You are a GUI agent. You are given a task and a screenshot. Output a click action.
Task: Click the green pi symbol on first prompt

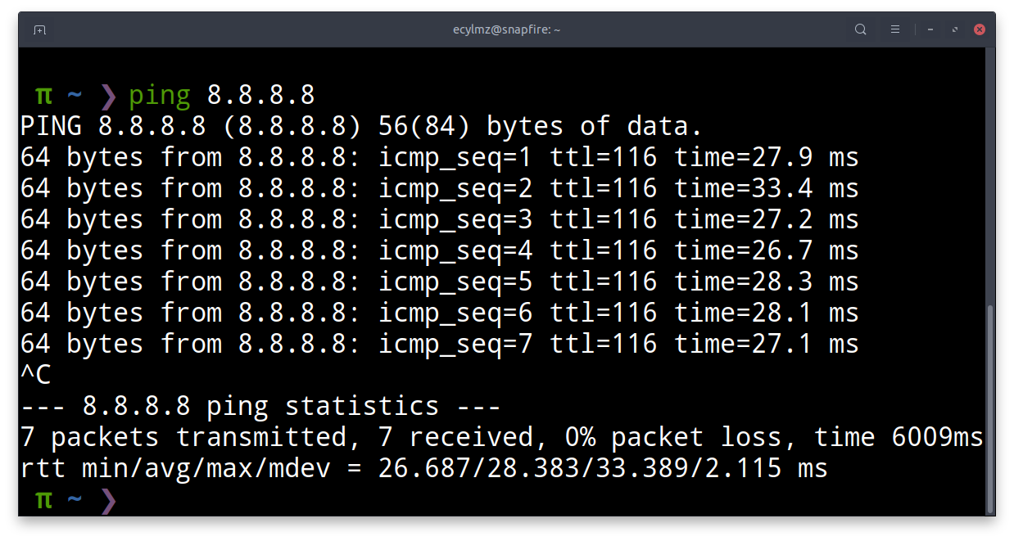click(43, 96)
